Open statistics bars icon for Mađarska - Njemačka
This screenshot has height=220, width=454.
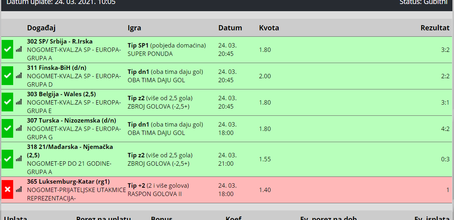point(19,159)
